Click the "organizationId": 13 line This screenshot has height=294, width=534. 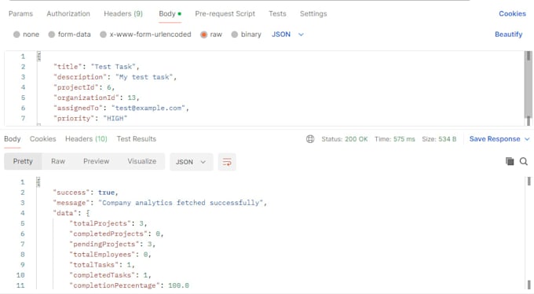pyautogui.click(x=96, y=97)
